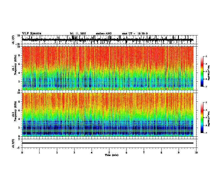221x171 pixels.
Task: Click the "-7" label on ch.1 colorbar
Action: [x=206, y=87]
